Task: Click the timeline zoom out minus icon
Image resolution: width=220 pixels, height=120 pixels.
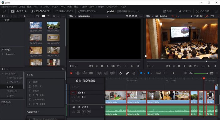Action: coord(165,73)
